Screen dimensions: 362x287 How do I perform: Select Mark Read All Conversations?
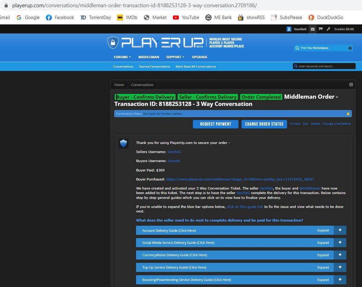click(x=196, y=67)
